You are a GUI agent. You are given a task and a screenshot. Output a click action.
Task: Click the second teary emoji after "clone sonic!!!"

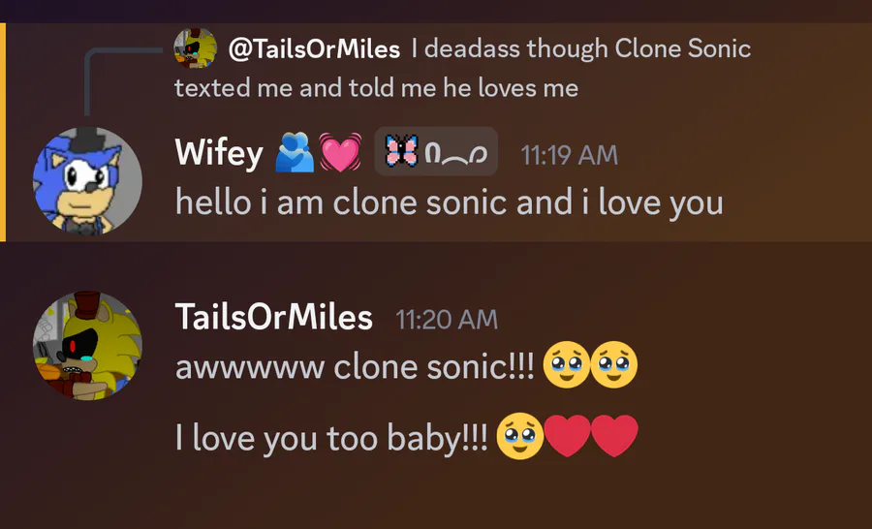tap(613, 367)
